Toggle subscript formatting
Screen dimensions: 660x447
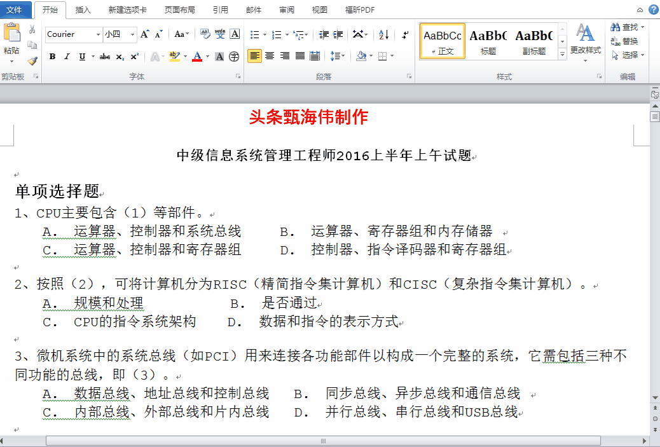tap(120, 56)
